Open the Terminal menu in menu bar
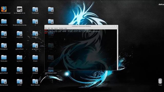The width and height of the screenshot is (164, 92). pos(61,28)
